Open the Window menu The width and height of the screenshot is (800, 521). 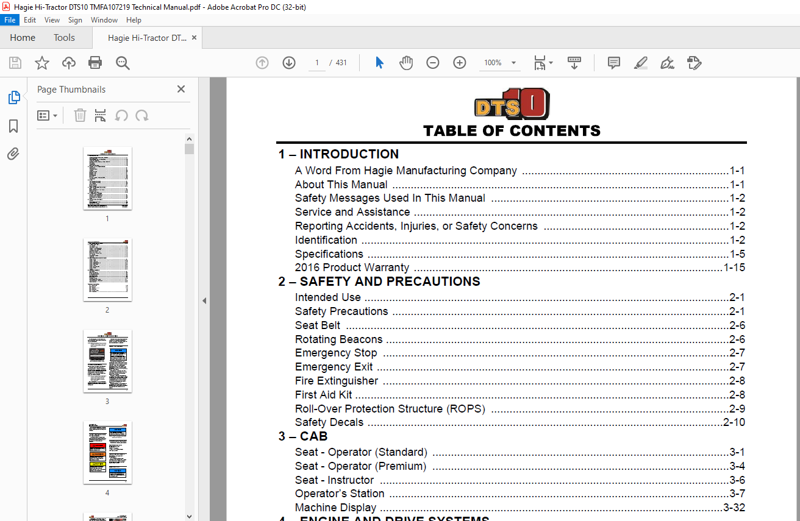[104, 20]
